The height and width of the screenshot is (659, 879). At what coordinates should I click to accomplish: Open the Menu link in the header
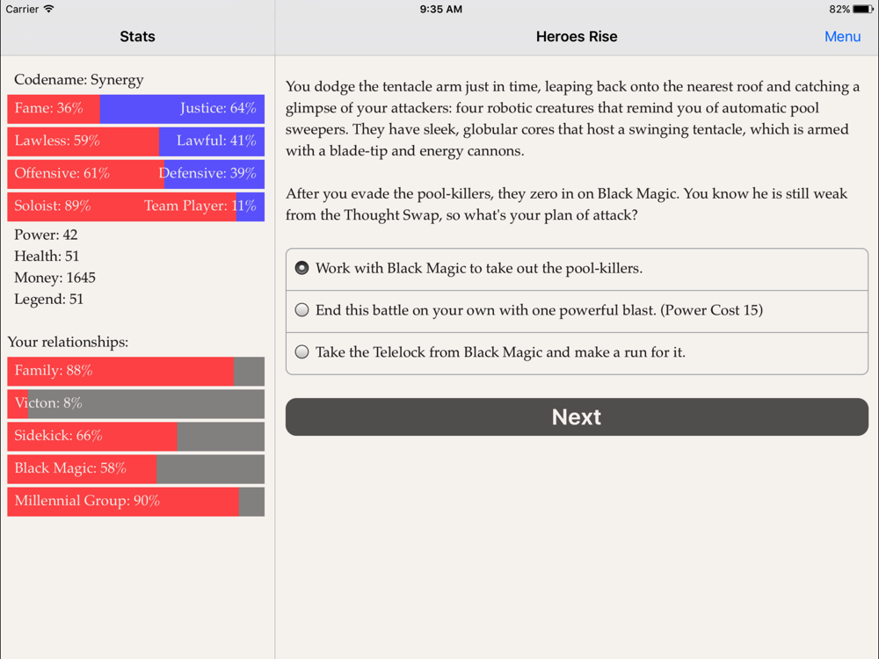(842, 36)
